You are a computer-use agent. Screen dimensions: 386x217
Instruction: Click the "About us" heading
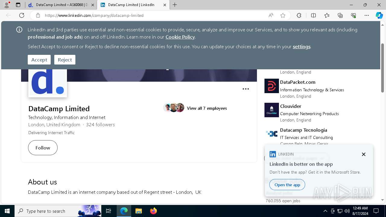click(43, 182)
